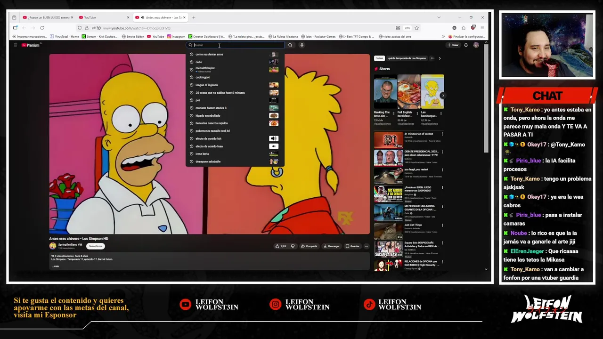Open 'La Ruleta Aleatoria' bookmark

click(x=284, y=36)
